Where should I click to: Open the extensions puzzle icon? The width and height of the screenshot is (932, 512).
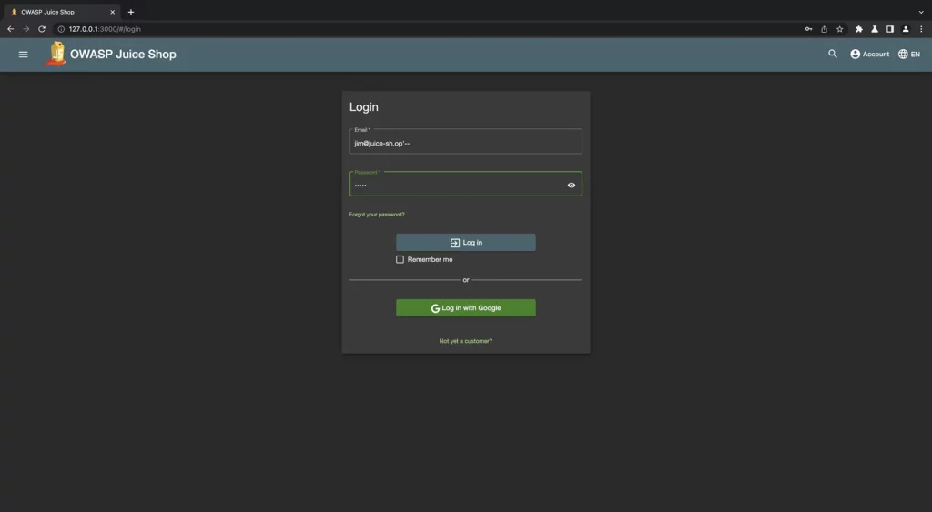pos(859,29)
